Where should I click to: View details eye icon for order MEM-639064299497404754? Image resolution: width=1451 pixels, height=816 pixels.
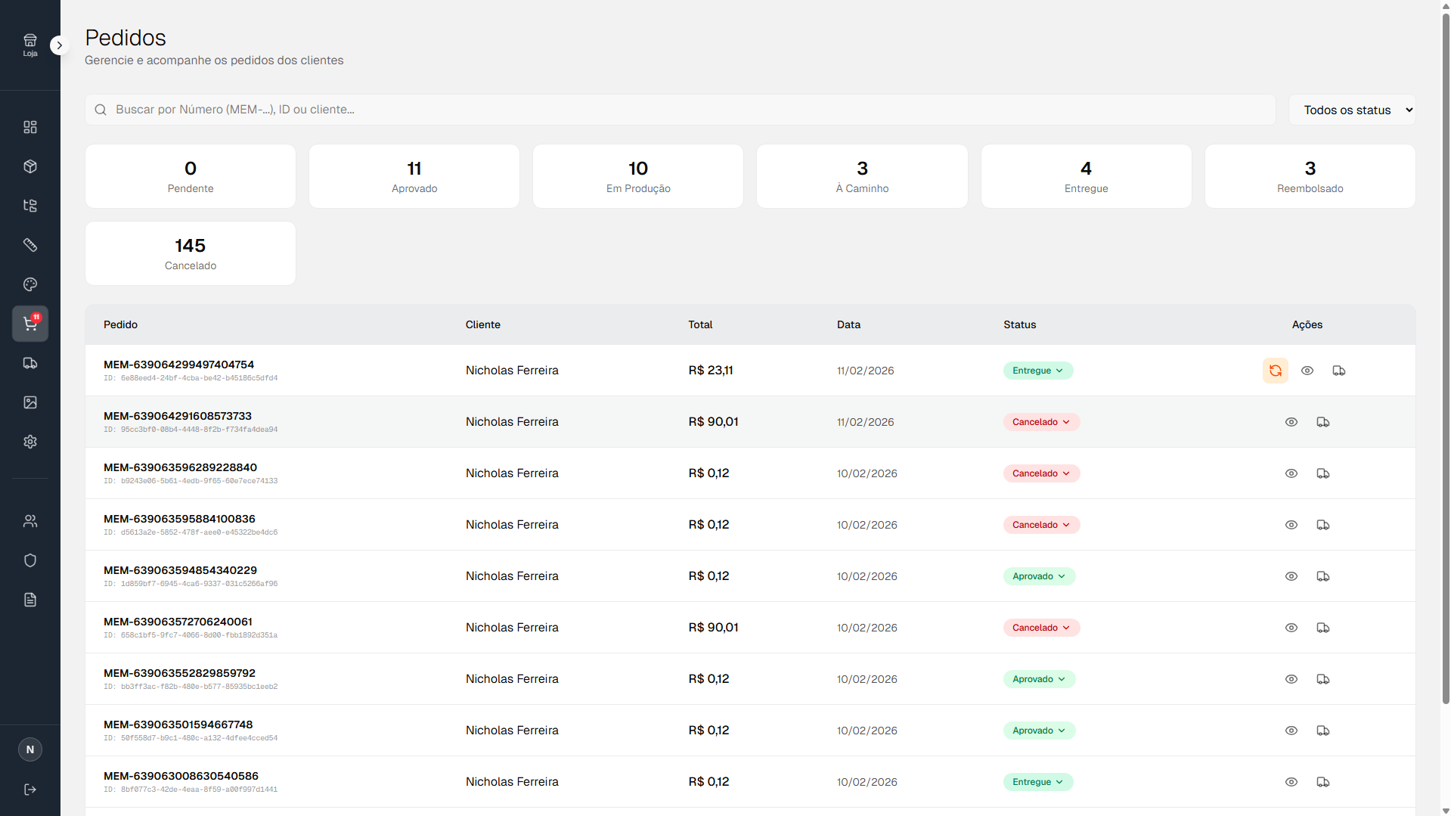point(1307,371)
